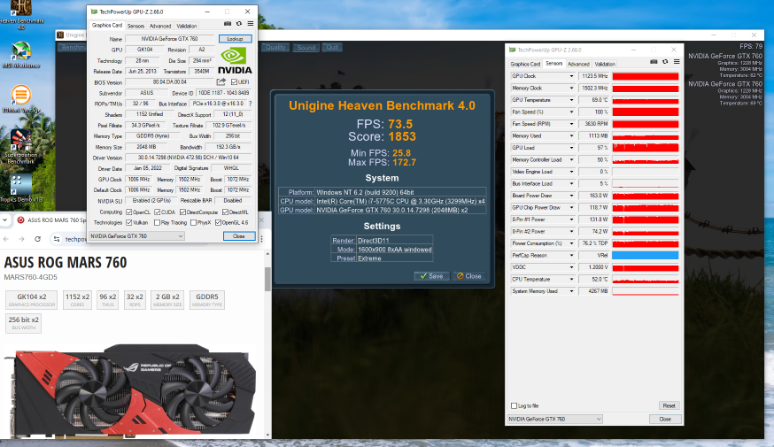
Task: Click Reset button in Sensors window
Action: [669, 405]
